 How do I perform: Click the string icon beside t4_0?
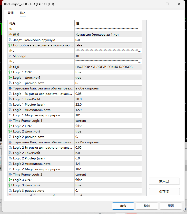point(10,67)
